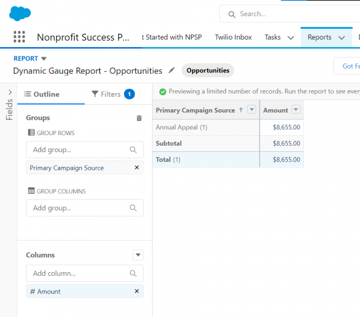Image resolution: width=360 pixels, height=317 pixels.
Task: Open the Amount column header menu
Action: (296, 110)
